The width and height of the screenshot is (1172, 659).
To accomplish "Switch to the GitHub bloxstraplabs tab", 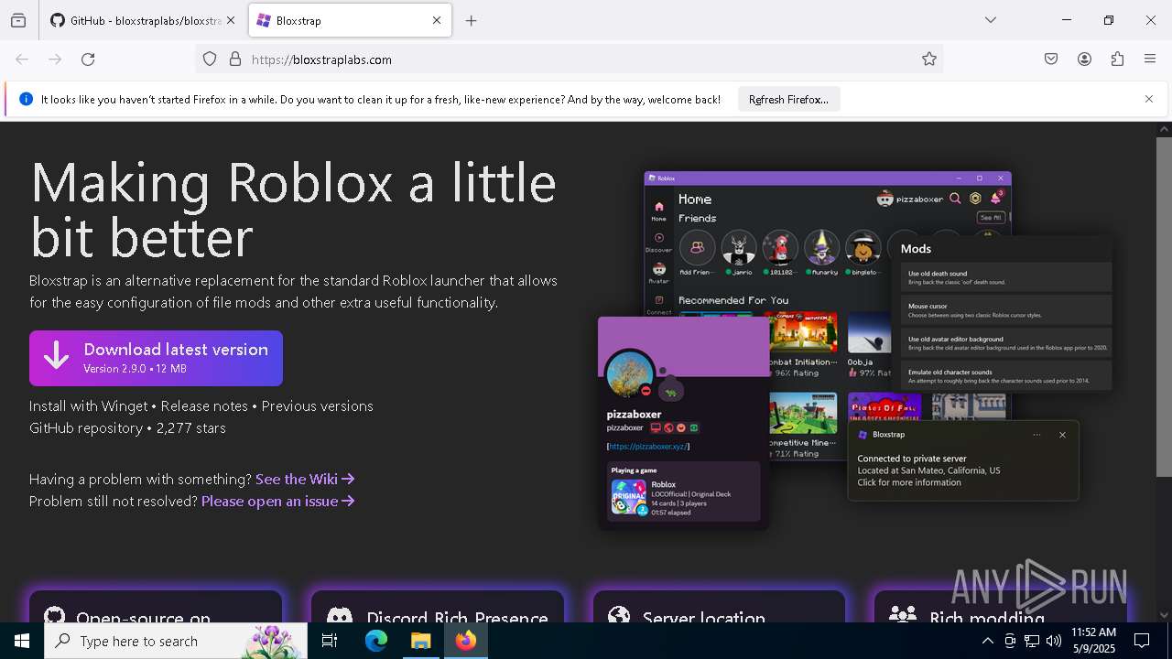I will coord(142,20).
